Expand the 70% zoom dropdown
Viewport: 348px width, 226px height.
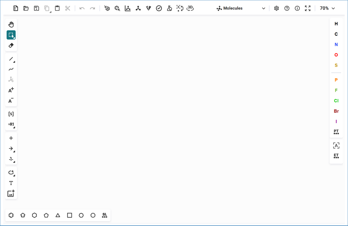point(327,8)
